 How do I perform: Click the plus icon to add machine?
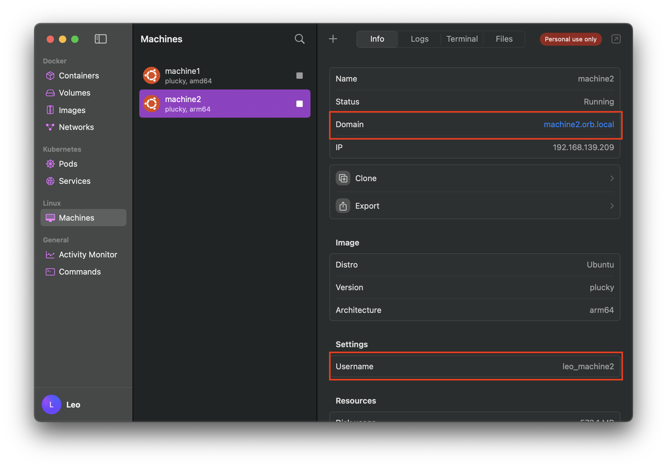333,39
